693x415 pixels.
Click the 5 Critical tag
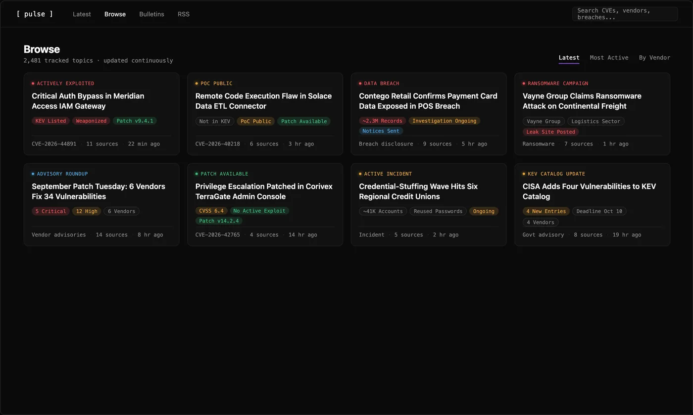tap(50, 211)
